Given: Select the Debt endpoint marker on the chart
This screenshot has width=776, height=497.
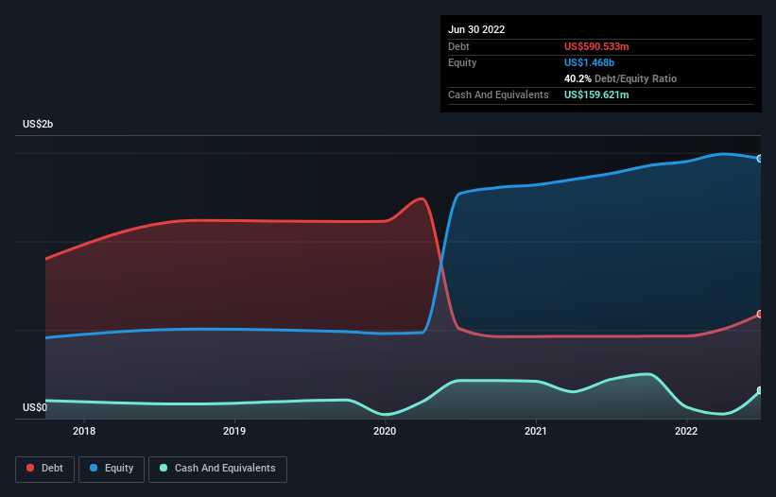Looking at the screenshot, I should 760,314.
